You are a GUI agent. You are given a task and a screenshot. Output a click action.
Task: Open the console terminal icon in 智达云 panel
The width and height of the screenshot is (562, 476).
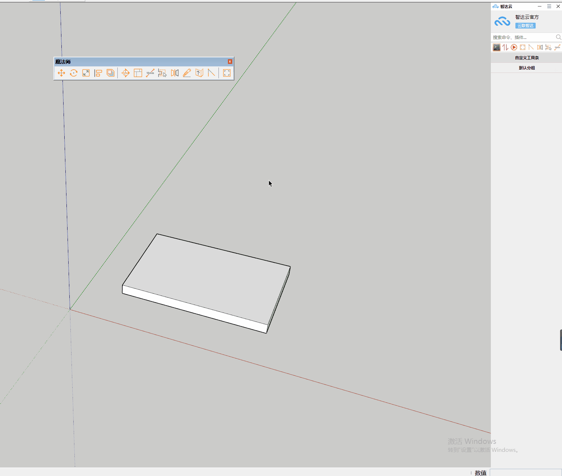pyautogui.click(x=497, y=47)
